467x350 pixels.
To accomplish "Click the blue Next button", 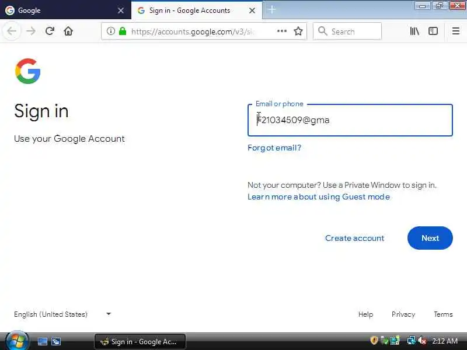I will tap(430, 238).
